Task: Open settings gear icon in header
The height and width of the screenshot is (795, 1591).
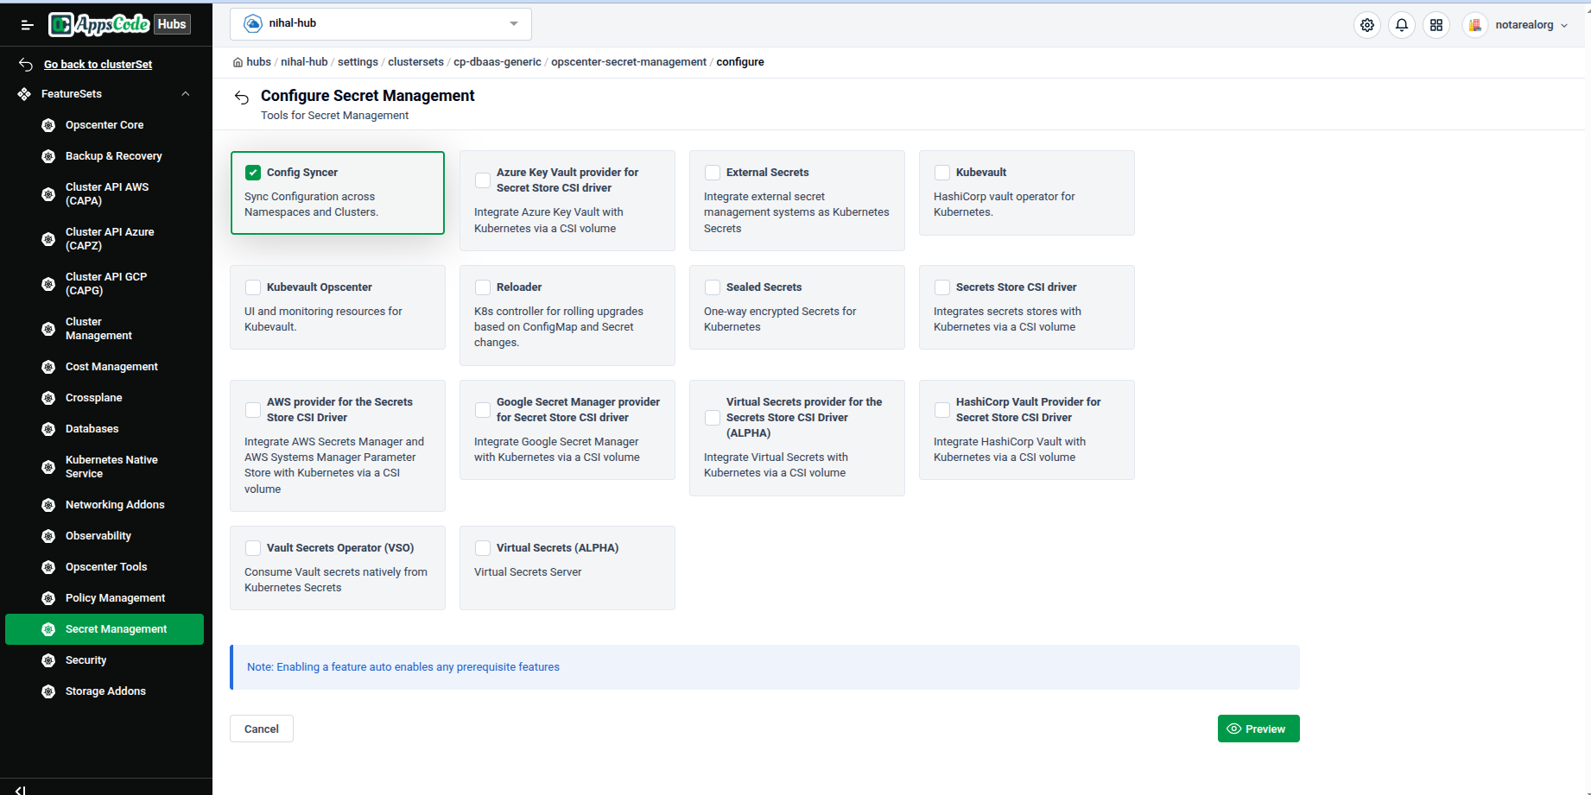Action: click(1367, 25)
